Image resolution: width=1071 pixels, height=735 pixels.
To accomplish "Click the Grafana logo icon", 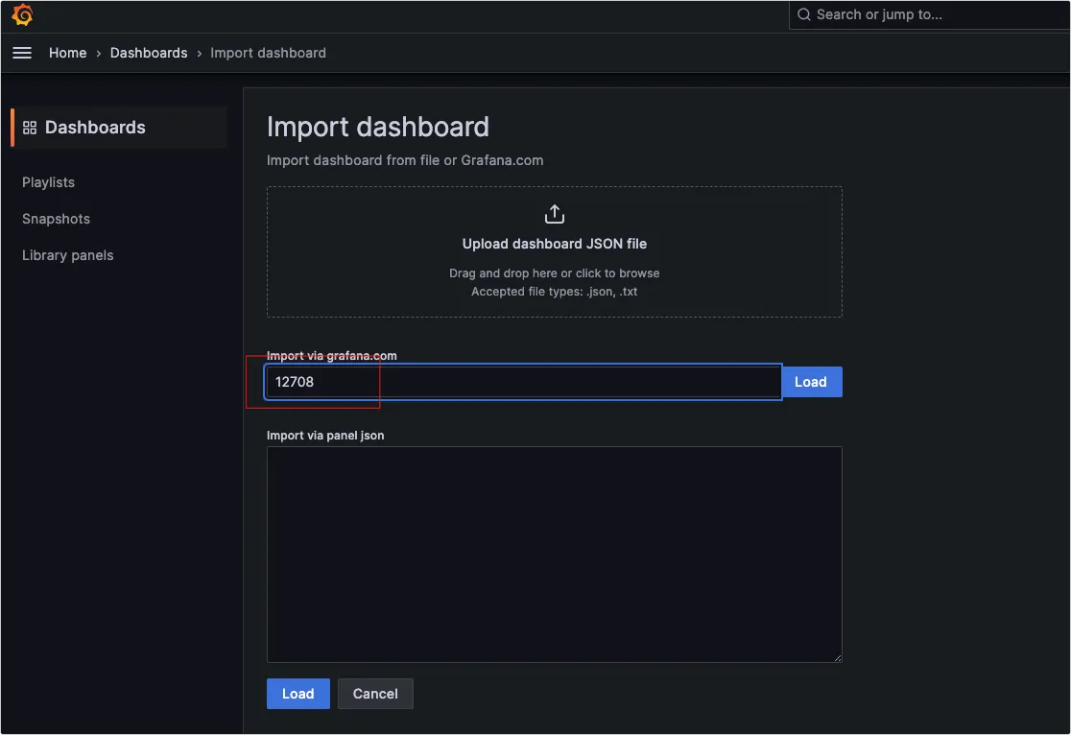I will tap(22, 15).
